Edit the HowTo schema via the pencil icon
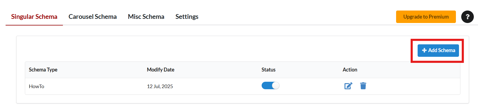478x110 pixels. pyautogui.click(x=348, y=86)
